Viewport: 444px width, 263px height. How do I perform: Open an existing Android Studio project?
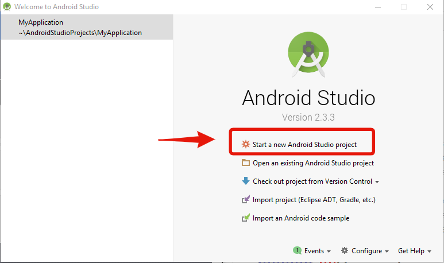pyautogui.click(x=313, y=163)
